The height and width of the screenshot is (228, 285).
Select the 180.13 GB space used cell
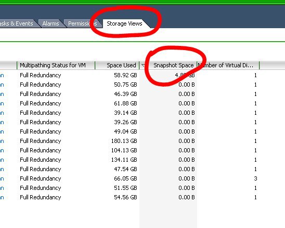tap(124, 141)
